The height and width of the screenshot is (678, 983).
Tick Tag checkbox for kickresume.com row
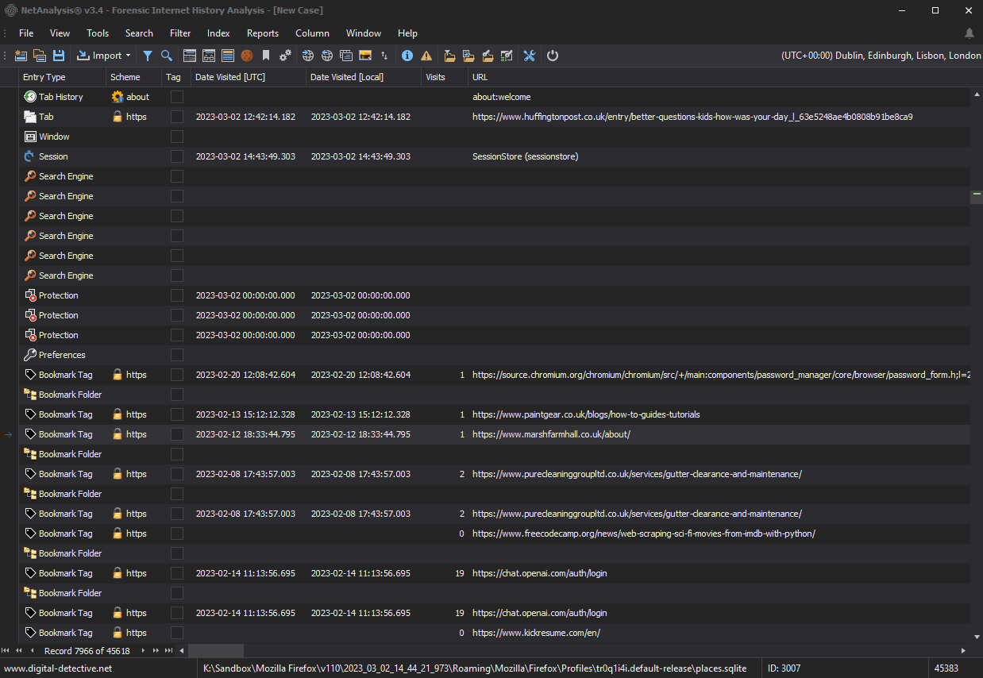pyautogui.click(x=177, y=633)
